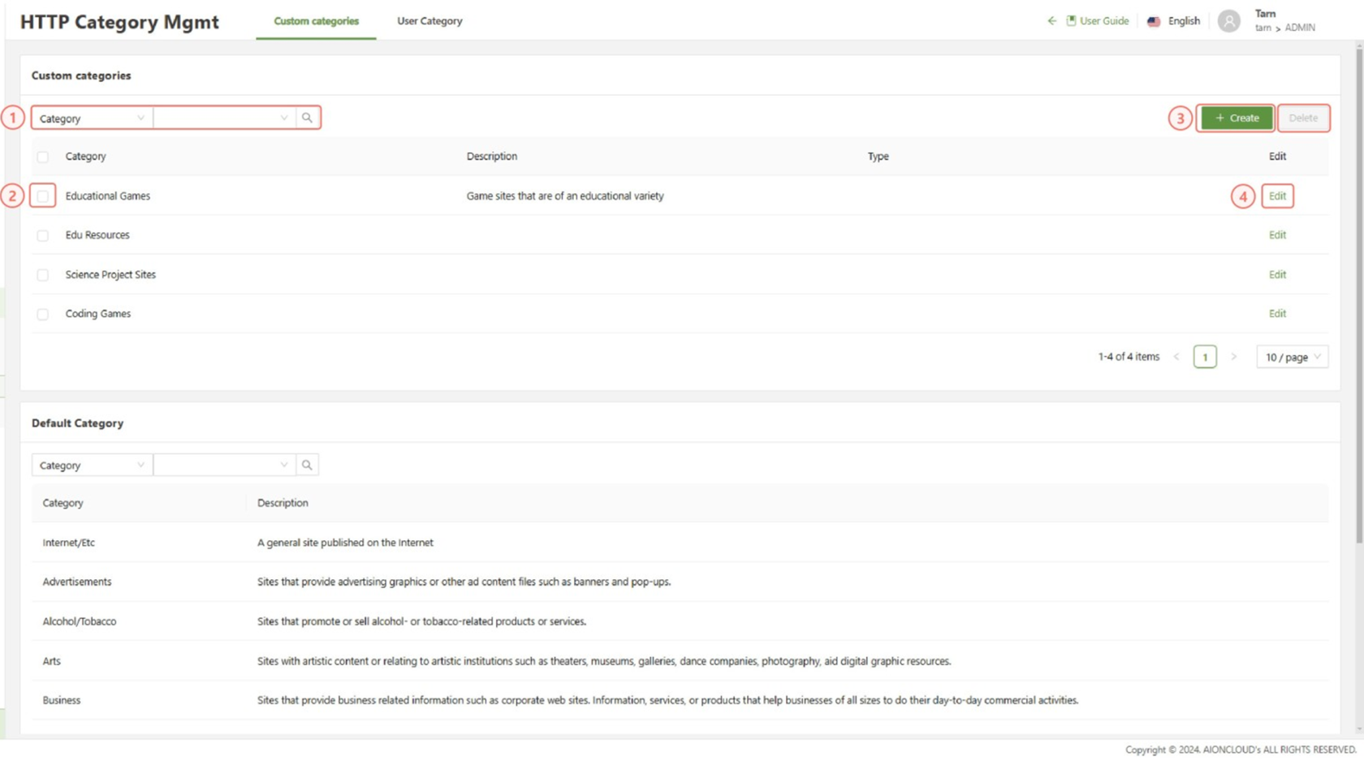
Task: Open the User Guide book icon link
Action: point(1071,21)
